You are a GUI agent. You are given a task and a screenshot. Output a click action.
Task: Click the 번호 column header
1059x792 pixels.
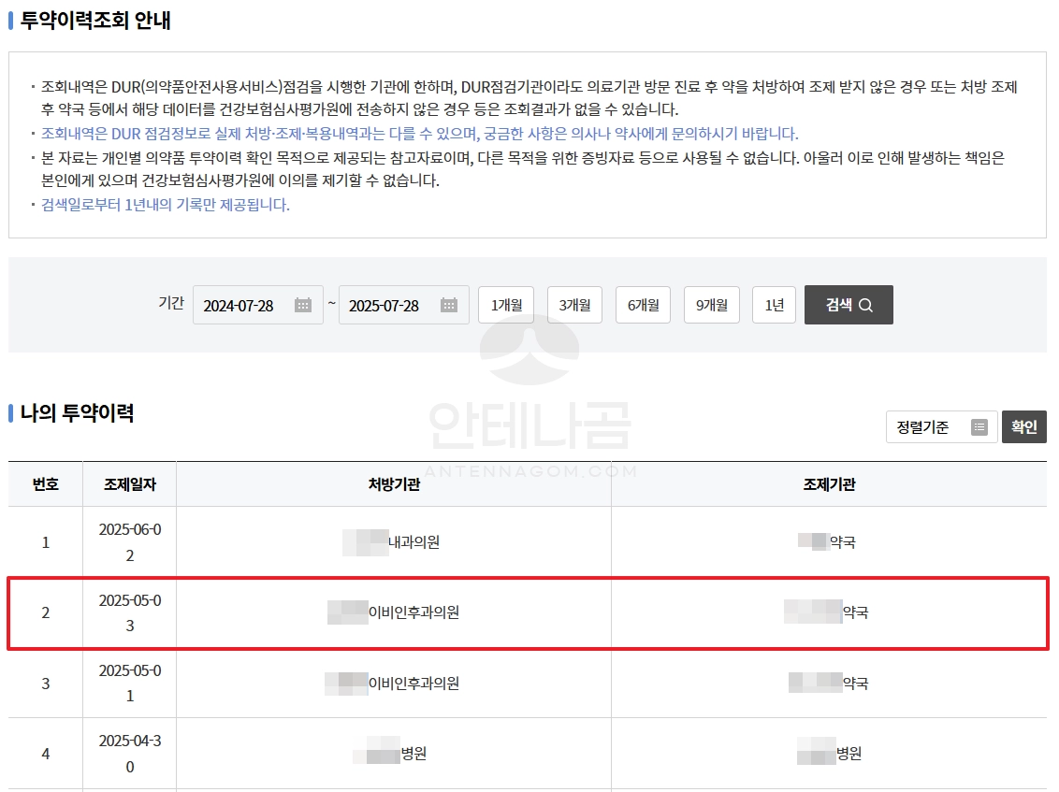(45, 484)
